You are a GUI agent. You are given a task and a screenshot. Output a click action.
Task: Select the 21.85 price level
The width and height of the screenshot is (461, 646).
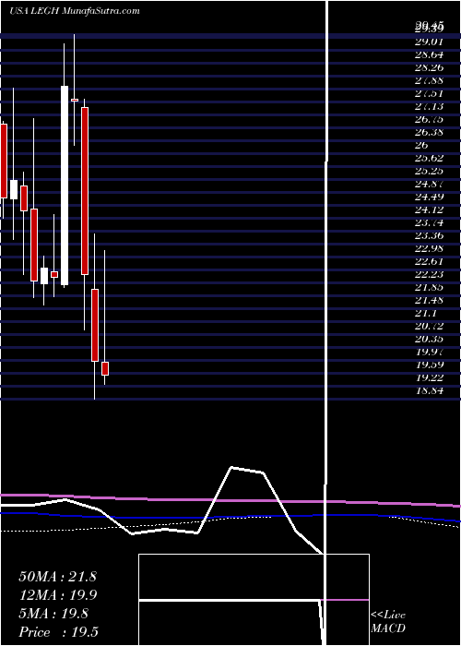coord(429,287)
